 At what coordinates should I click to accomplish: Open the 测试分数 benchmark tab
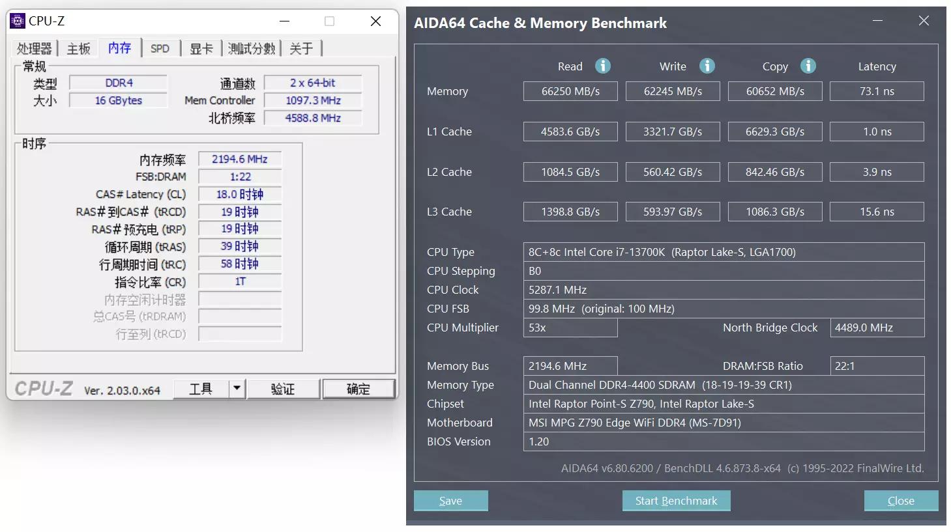click(x=252, y=48)
